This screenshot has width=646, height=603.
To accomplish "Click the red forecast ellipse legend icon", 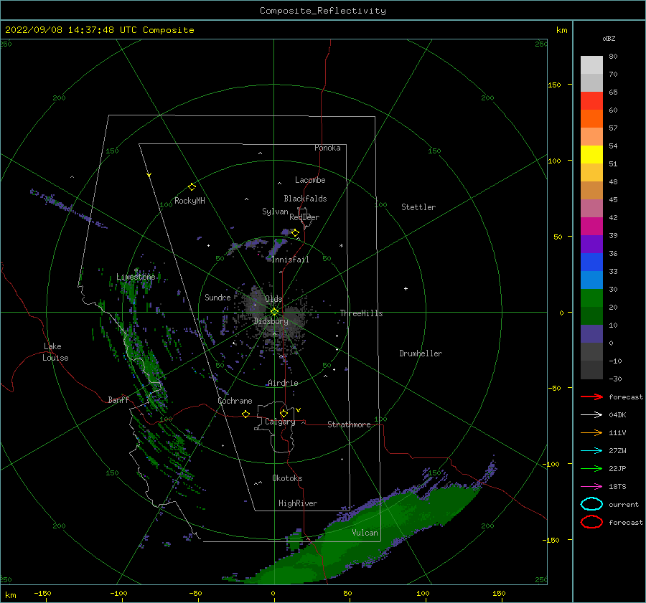I will [x=591, y=522].
